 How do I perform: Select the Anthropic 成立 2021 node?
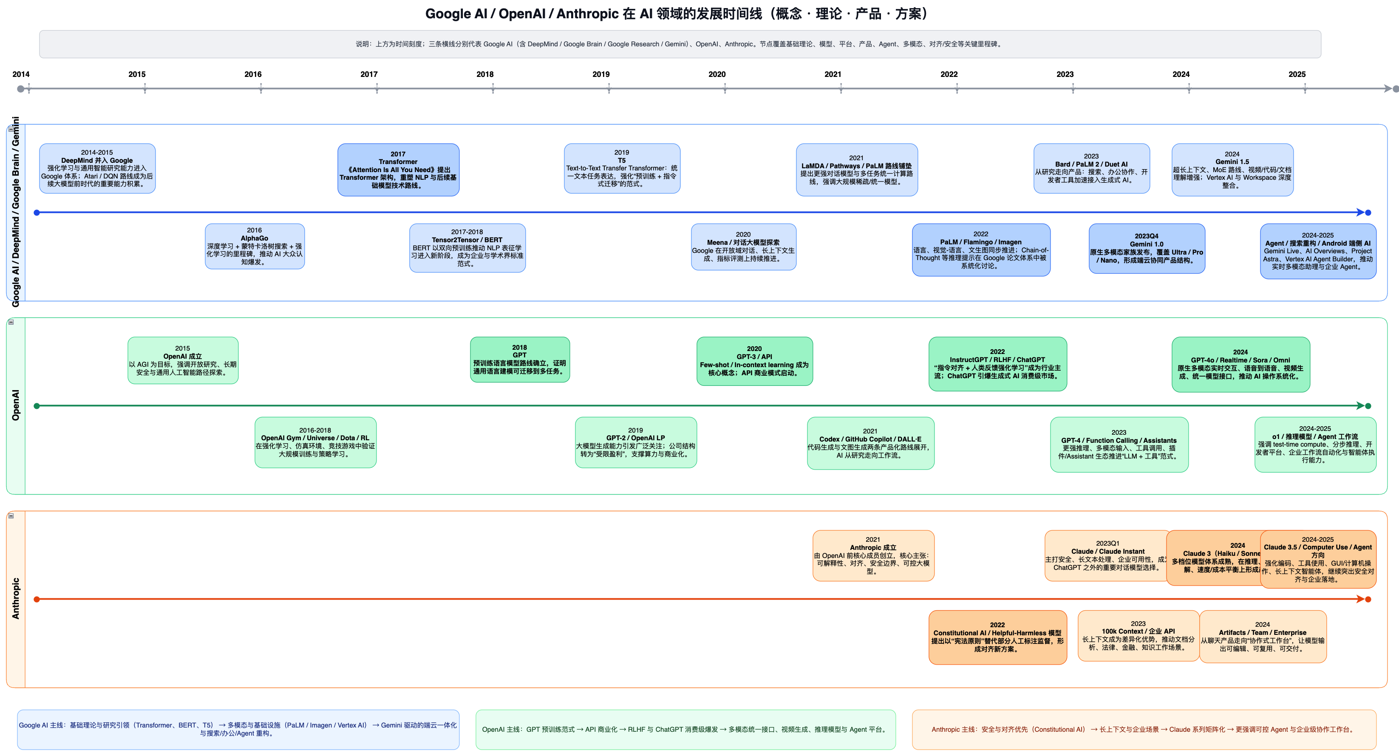coord(873,555)
